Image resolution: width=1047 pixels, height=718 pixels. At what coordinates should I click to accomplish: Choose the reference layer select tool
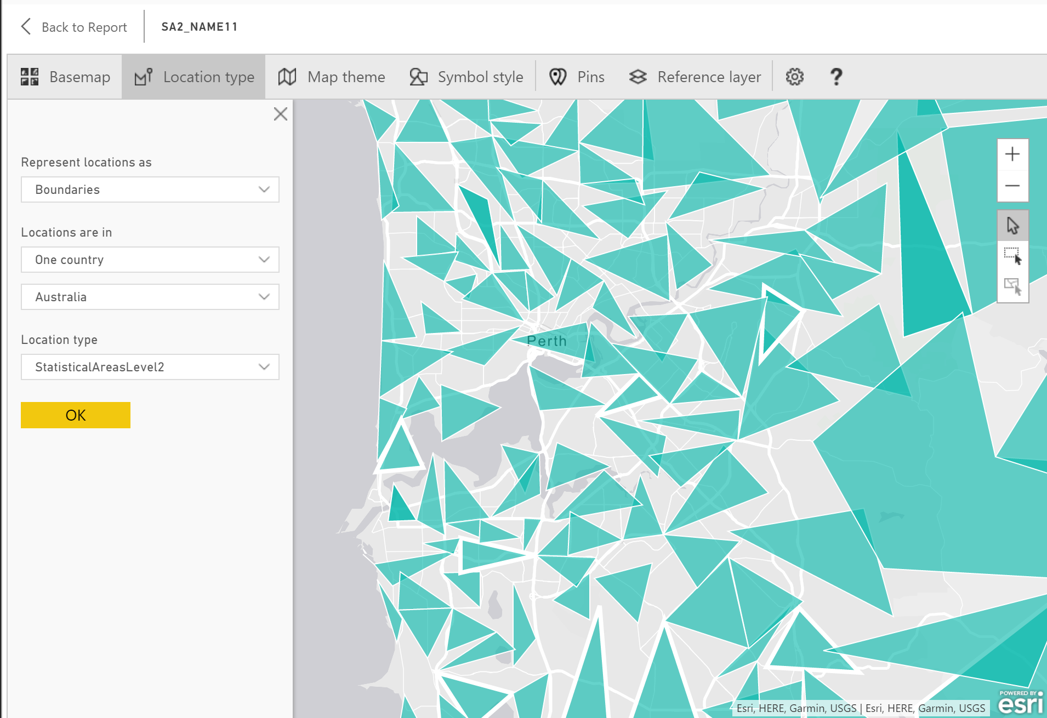coord(1012,286)
